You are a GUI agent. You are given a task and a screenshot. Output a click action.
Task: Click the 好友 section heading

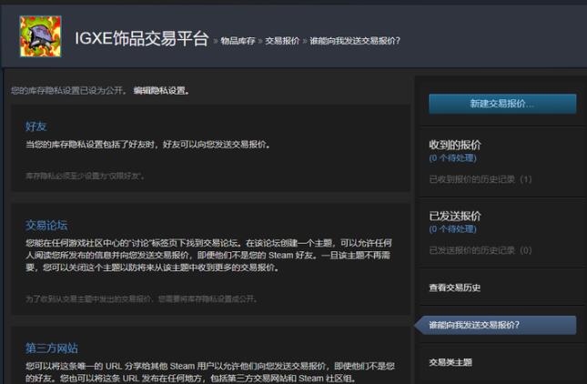pyautogui.click(x=36, y=126)
